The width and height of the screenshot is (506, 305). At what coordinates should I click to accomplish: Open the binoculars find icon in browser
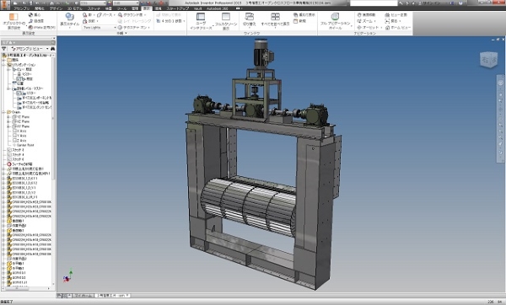pos(52,49)
